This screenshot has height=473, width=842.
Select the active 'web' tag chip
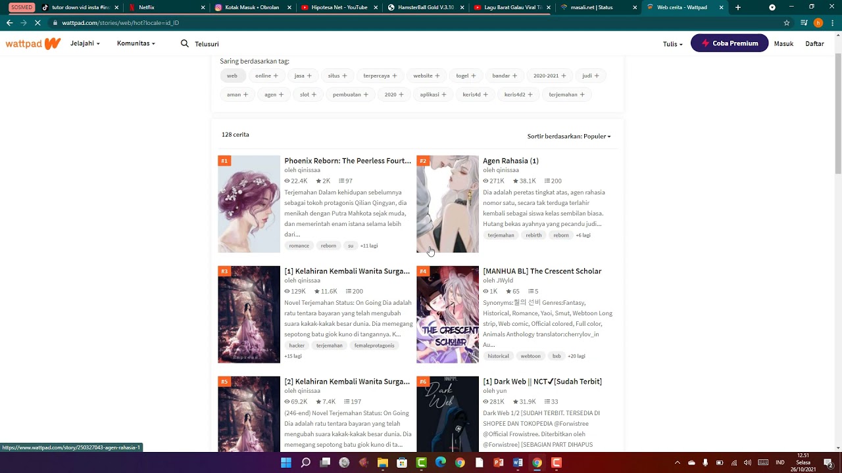pyautogui.click(x=232, y=76)
